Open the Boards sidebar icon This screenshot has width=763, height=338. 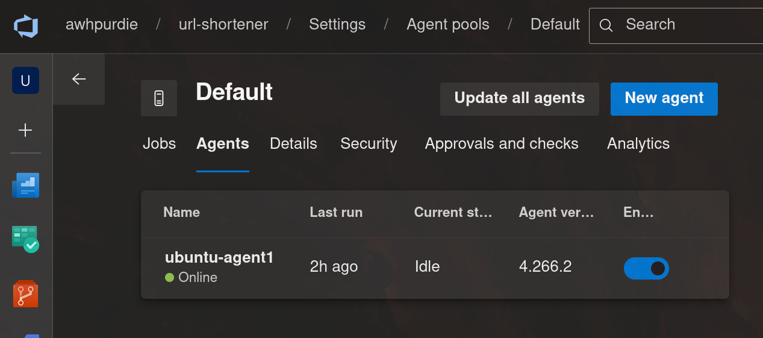point(25,239)
